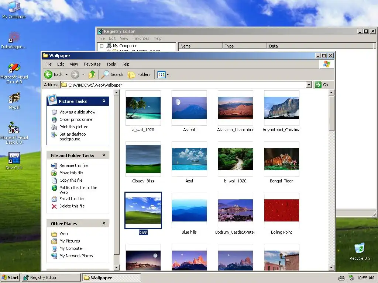The width and height of the screenshot is (378, 283).
Task: Open the Views dropdown arrow
Action: click(x=168, y=74)
